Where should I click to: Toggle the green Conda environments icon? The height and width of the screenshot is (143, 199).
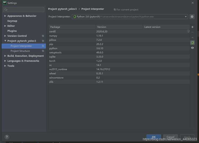192,43
